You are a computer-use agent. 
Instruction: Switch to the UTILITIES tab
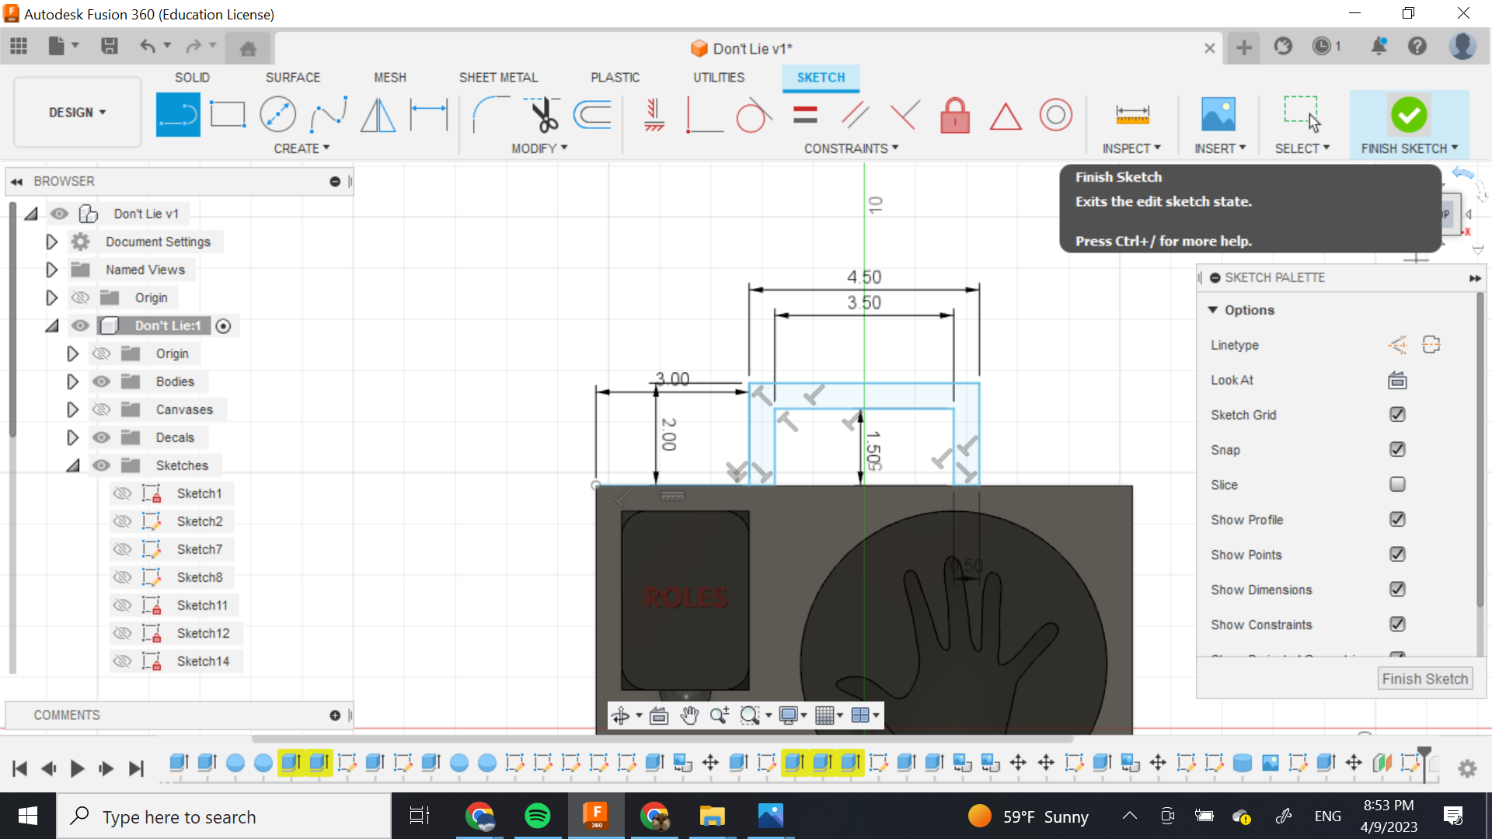719,78
